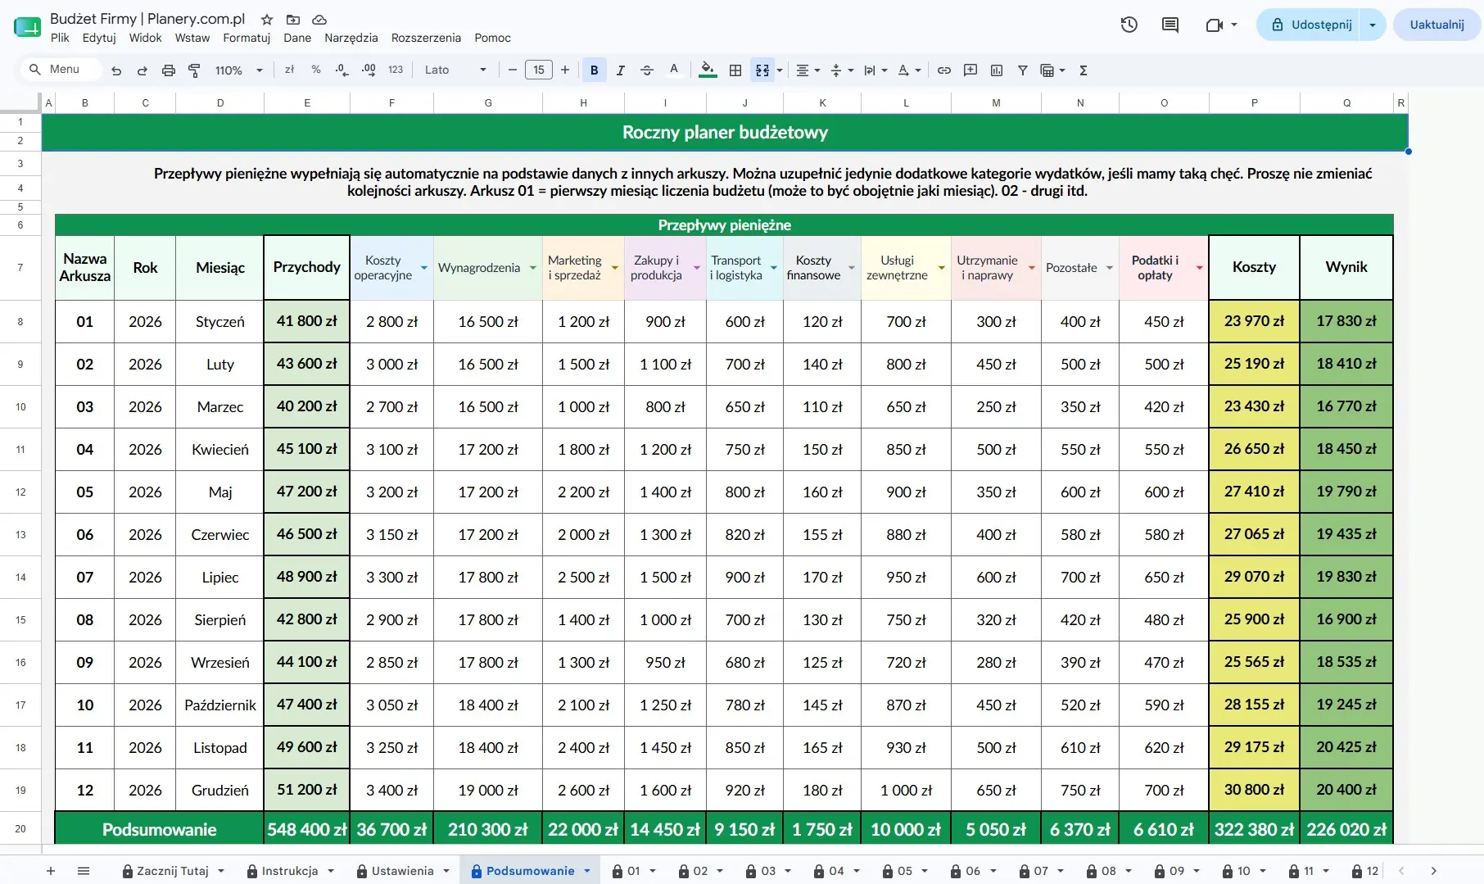Viewport: 1484px width, 884px height.
Task: Redo the last action
Action: (143, 70)
